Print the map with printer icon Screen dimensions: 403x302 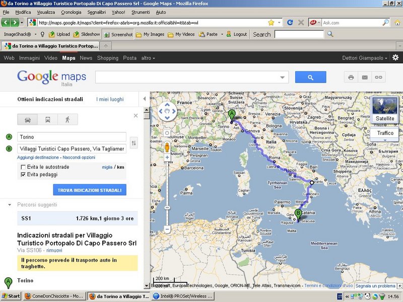[351, 77]
